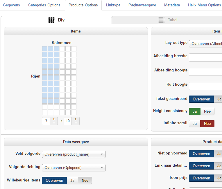The height and width of the screenshot is (189, 222).
Task: Increase the rows count with plus
Action: tap(76, 119)
